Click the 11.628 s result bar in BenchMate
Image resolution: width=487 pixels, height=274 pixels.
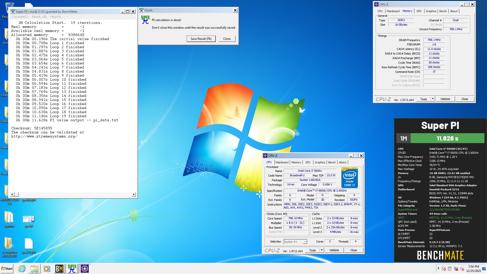coord(447,139)
